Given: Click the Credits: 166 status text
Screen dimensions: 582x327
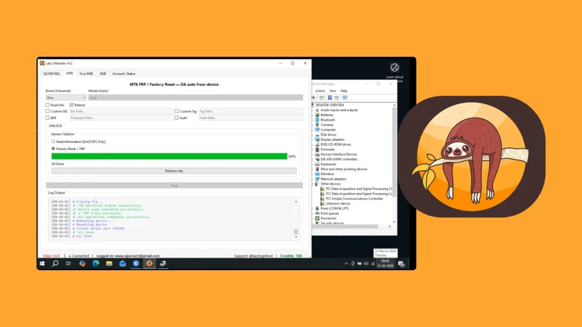Looking at the screenshot, I should pyautogui.click(x=291, y=256).
